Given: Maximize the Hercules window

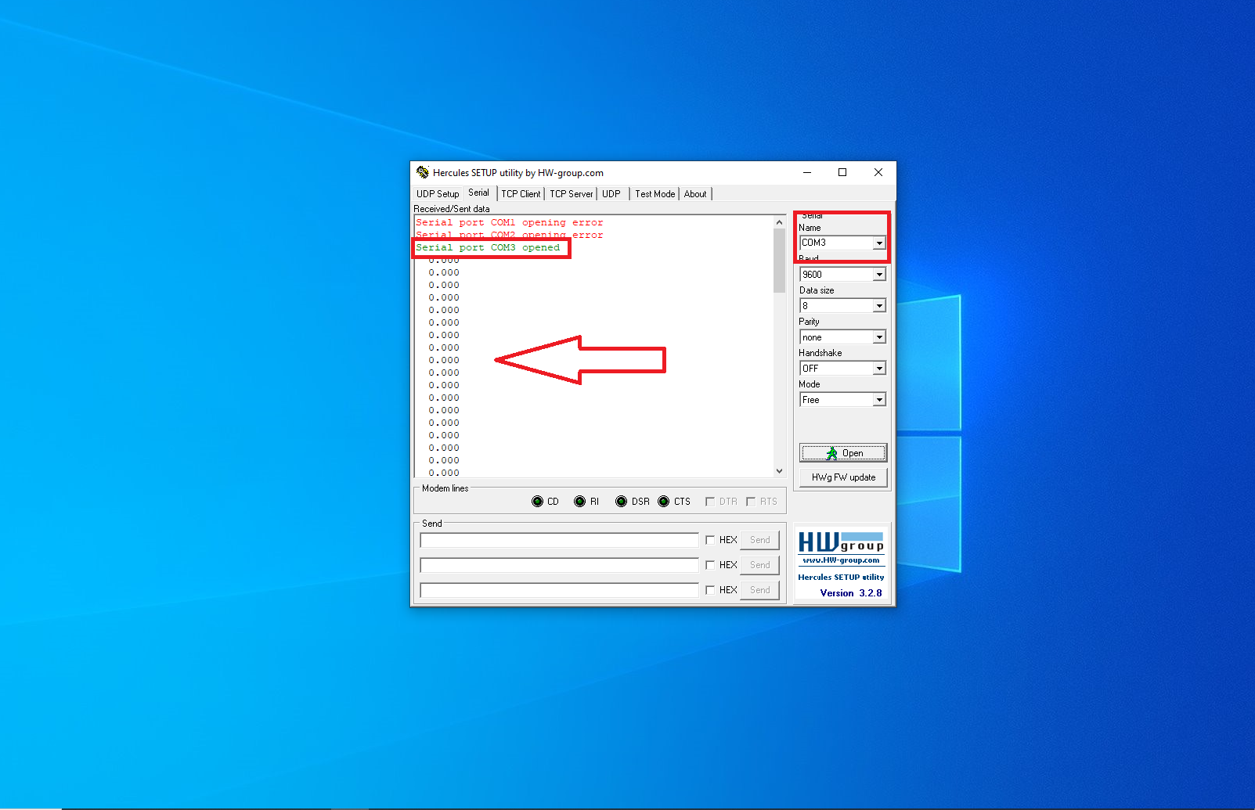Looking at the screenshot, I should 842,173.
